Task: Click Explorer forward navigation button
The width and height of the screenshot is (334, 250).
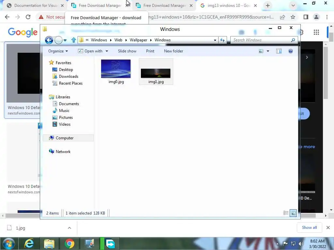Action: [x=58, y=40]
